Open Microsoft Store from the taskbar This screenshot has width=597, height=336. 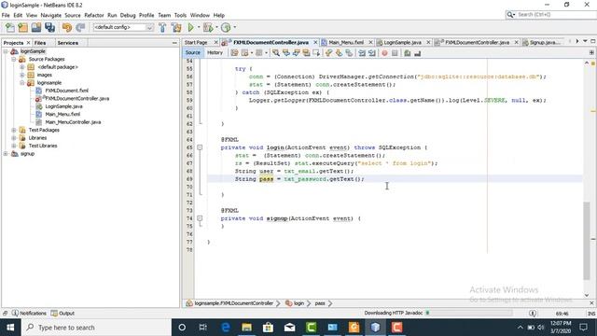(268, 328)
